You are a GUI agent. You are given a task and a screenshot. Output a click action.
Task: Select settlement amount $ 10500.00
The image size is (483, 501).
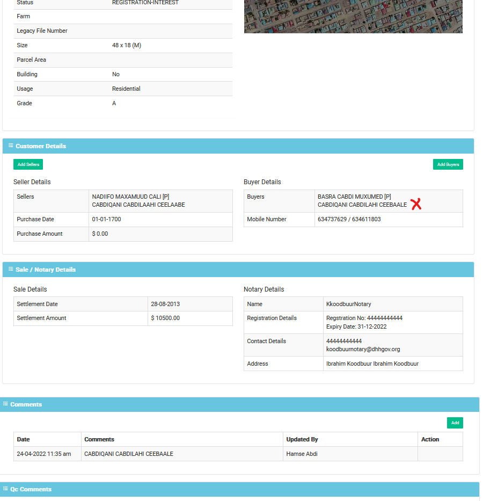tap(165, 318)
